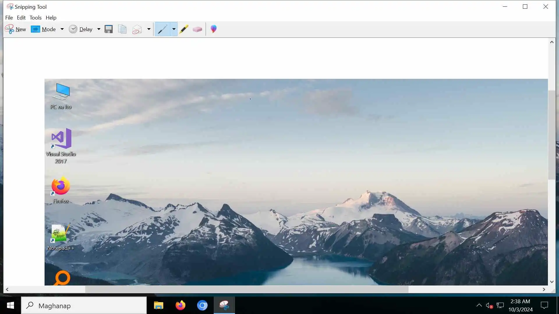Click the New snip scissors icon
Screen dimensions: 559x314
click(10, 29)
